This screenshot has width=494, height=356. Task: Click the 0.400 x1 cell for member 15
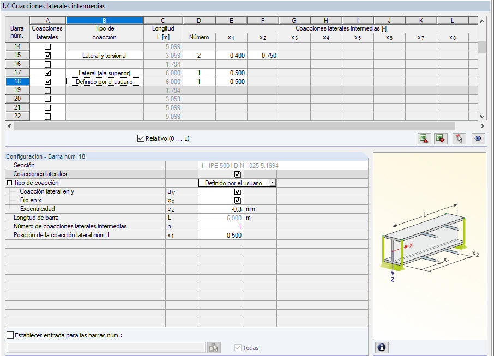232,56
